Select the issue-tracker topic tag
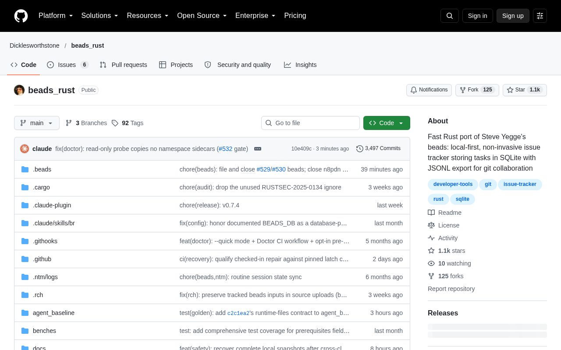The height and width of the screenshot is (350, 561). coord(520,184)
